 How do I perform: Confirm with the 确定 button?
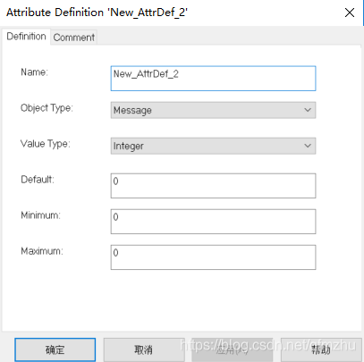click(55, 349)
